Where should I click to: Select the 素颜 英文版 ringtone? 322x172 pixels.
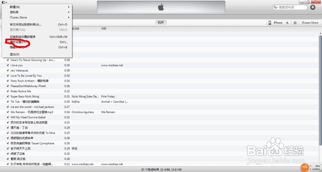tap(18, 159)
